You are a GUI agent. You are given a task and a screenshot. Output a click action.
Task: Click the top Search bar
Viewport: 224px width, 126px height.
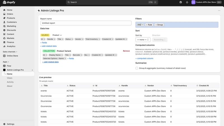point(112,2)
